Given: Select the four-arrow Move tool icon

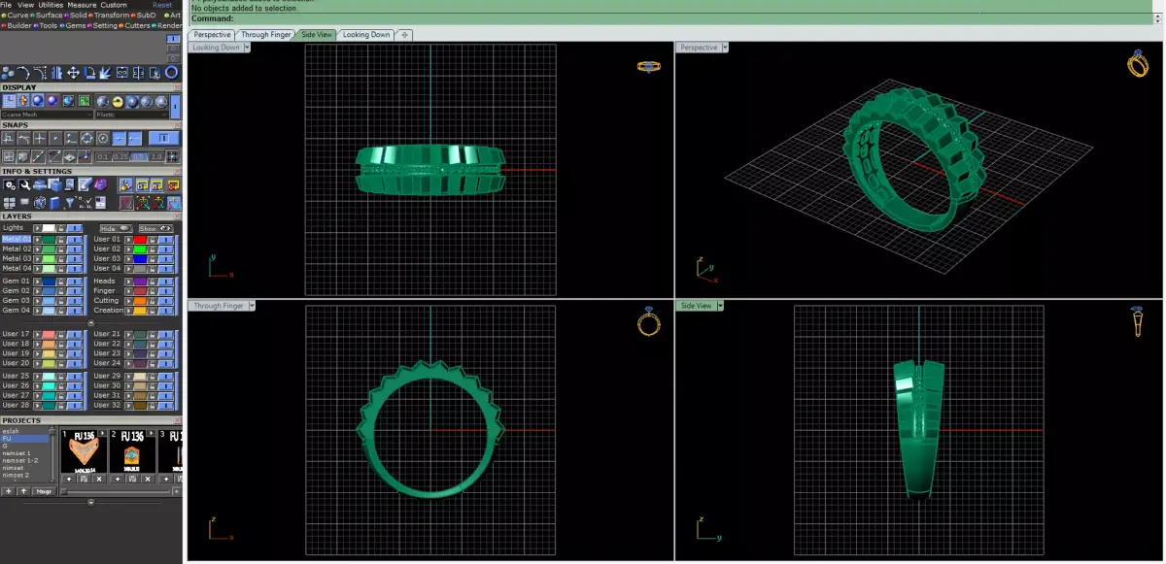Looking at the screenshot, I should coord(73,72).
